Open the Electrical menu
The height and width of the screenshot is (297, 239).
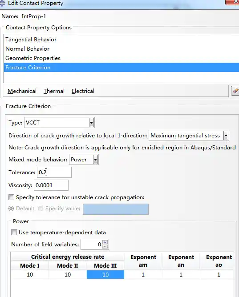pos(83,91)
